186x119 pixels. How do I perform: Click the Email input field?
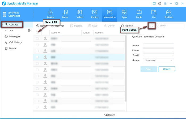(x=158, y=55)
